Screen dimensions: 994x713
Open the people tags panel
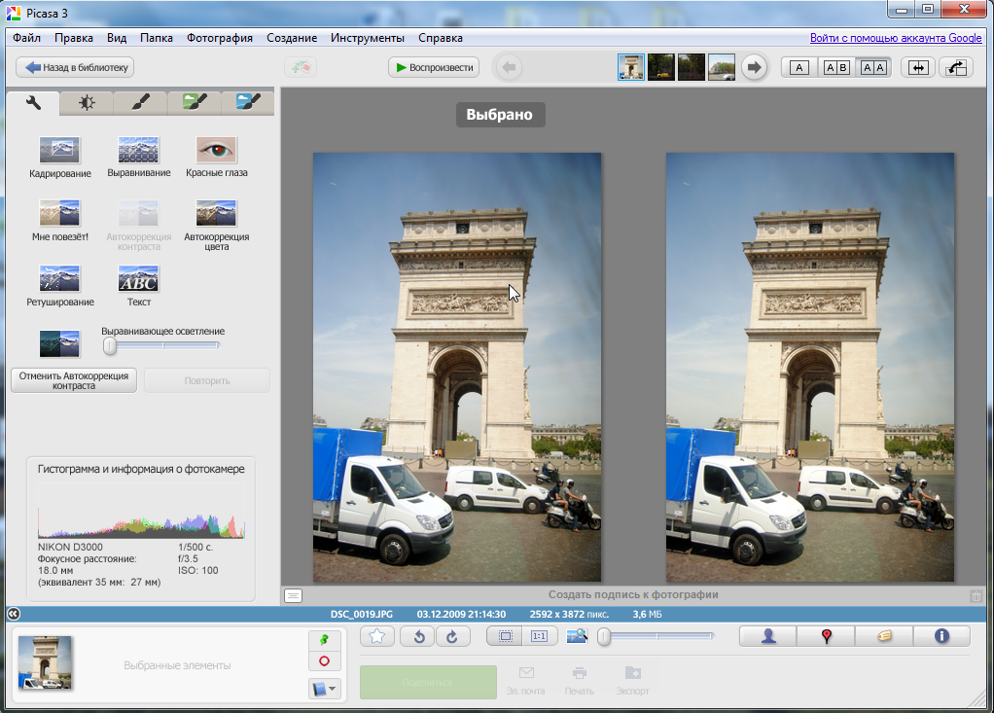point(768,636)
